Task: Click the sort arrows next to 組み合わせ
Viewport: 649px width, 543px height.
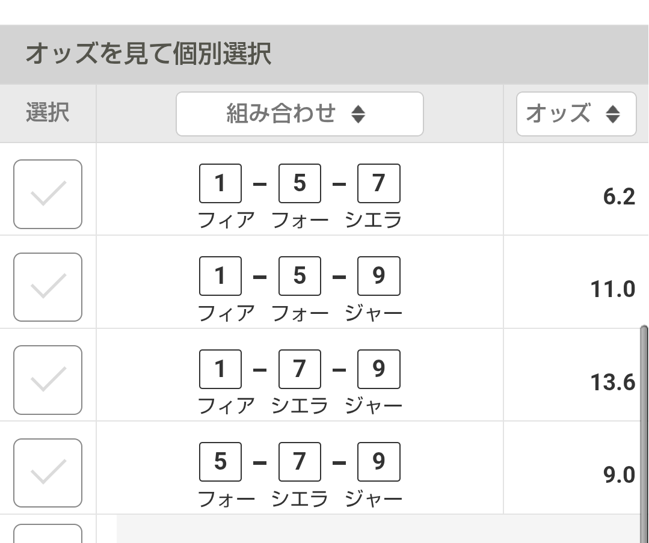Action: click(x=358, y=114)
